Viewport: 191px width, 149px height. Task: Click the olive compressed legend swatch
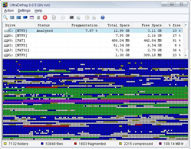[x=120, y=144]
